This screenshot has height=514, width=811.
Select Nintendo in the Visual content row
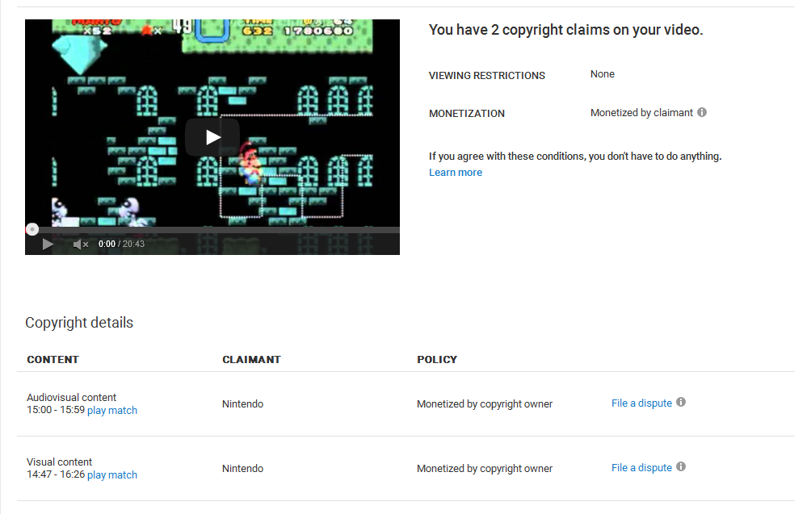click(242, 469)
